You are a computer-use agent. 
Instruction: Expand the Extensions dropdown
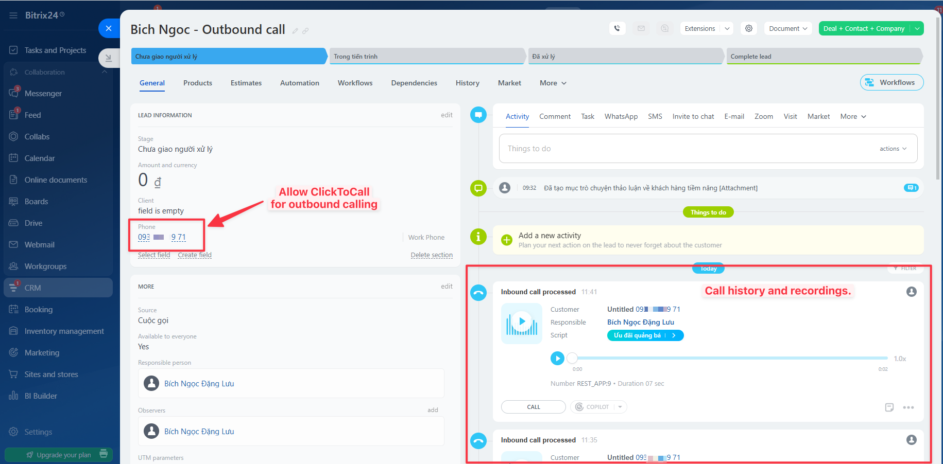(x=727, y=28)
